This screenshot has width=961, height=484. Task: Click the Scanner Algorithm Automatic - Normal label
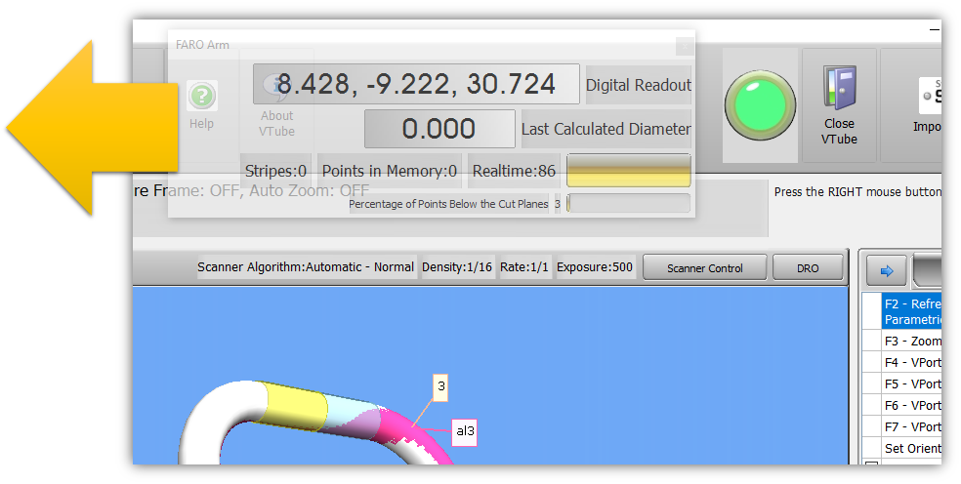(x=306, y=267)
